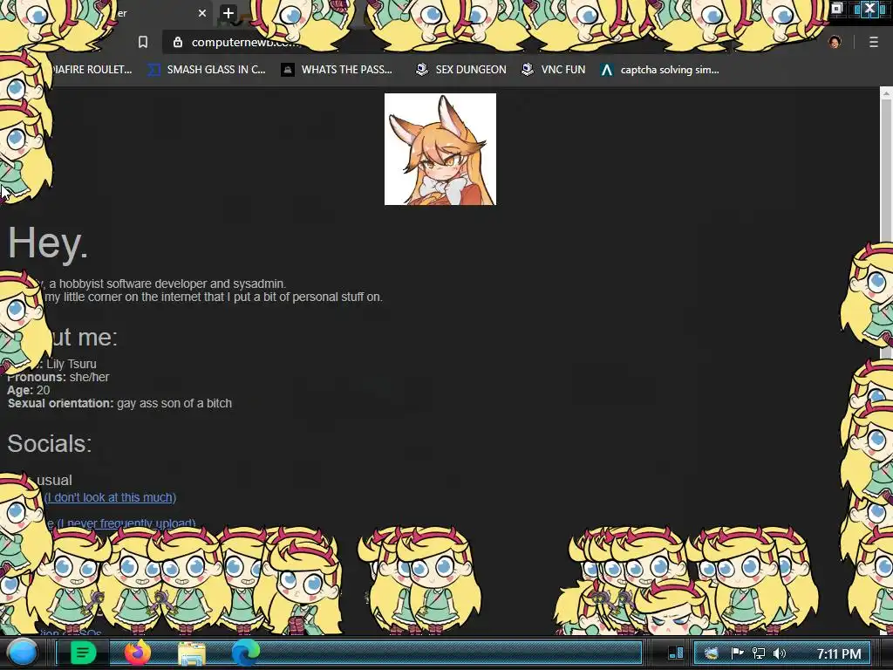The width and height of the screenshot is (893, 670).
Task: Launch Firefox from the taskbar
Action: [138, 653]
